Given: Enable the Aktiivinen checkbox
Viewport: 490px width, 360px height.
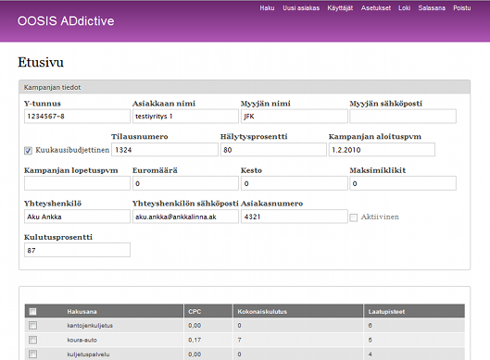Looking at the screenshot, I should coord(354,217).
